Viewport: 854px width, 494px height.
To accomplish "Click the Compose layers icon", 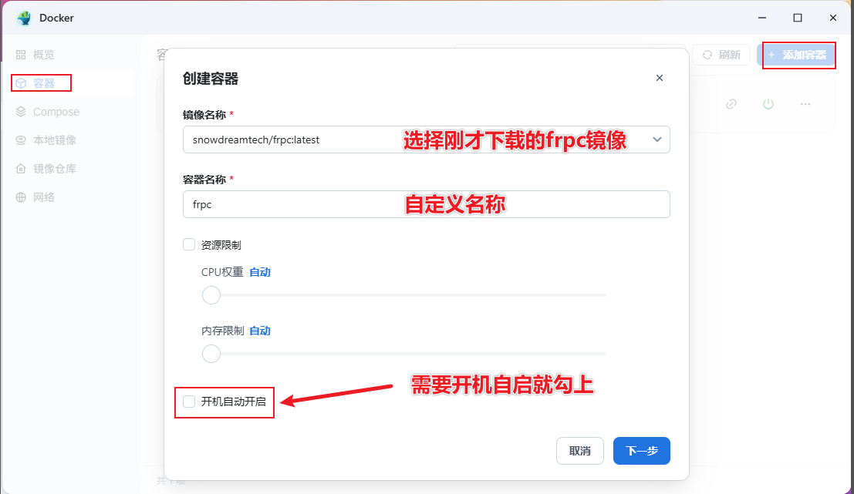I will point(21,112).
